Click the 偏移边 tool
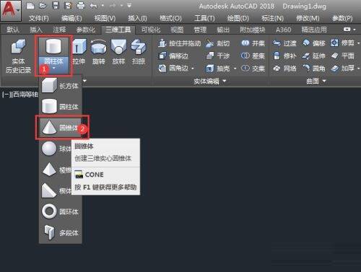Viewport: 361px width, 272px height. tap(173, 56)
